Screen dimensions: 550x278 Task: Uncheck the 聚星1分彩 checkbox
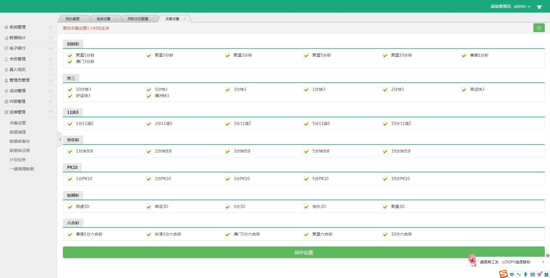click(x=70, y=55)
